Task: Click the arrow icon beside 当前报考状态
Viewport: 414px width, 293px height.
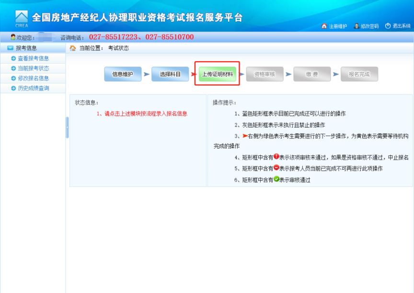Action: [x=13, y=68]
